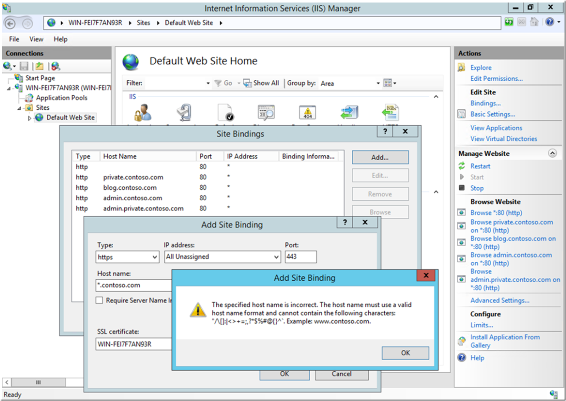
Task: Click Add... in Site Bindings dialog
Action: tap(380, 157)
